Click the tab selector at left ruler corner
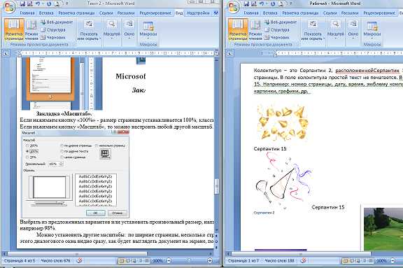The height and width of the screenshot is (268, 403). pos(6,53)
